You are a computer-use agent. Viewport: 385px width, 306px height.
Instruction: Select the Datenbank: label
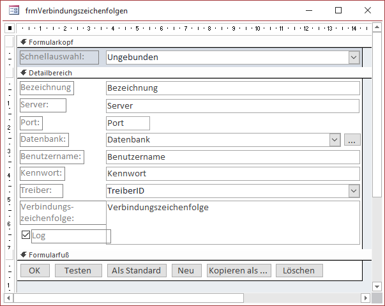pos(44,140)
